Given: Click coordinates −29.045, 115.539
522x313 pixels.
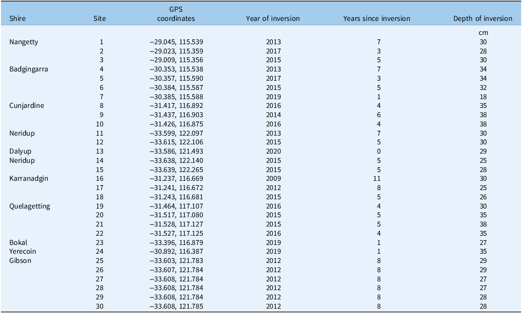Looking at the screenshot, I should (x=177, y=42).
